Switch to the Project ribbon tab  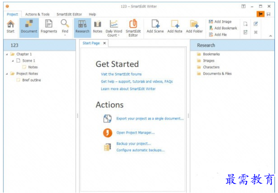point(13,14)
